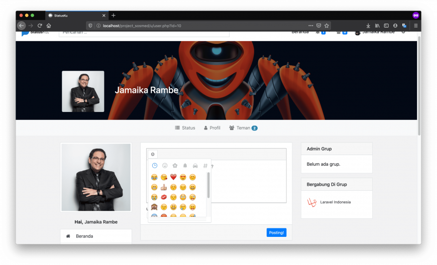Image resolution: width=437 pixels, height=265 pixels.
Task: Switch to the car travel emoji tab
Action: point(195,166)
